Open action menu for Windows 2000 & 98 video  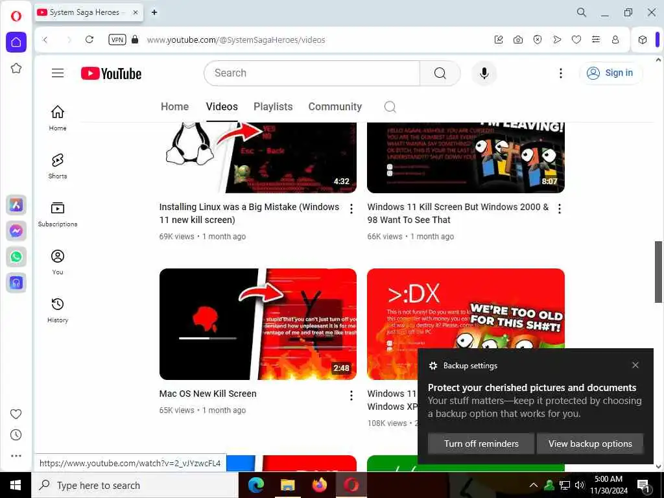click(560, 209)
